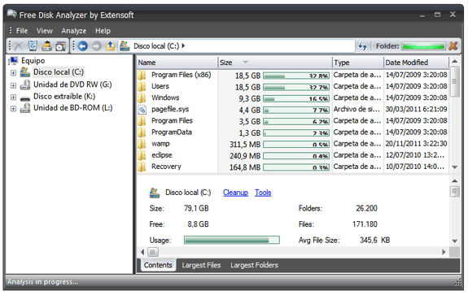Viewport: 468px width, 295px height.
Task: Click the recycle bin toolbar icon
Action: click(x=33, y=46)
